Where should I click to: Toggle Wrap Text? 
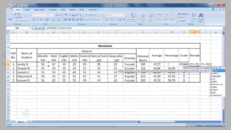[90, 15]
